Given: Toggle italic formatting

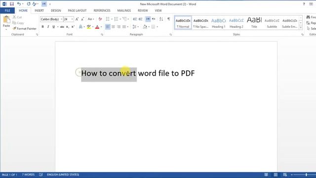Looking at the screenshot, I should [x=48, y=27].
